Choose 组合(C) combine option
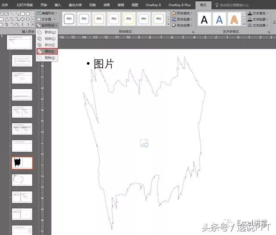276x235 pixels. click(47, 38)
